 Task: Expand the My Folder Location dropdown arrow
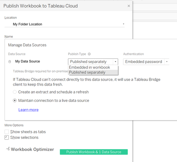pos(124,24)
